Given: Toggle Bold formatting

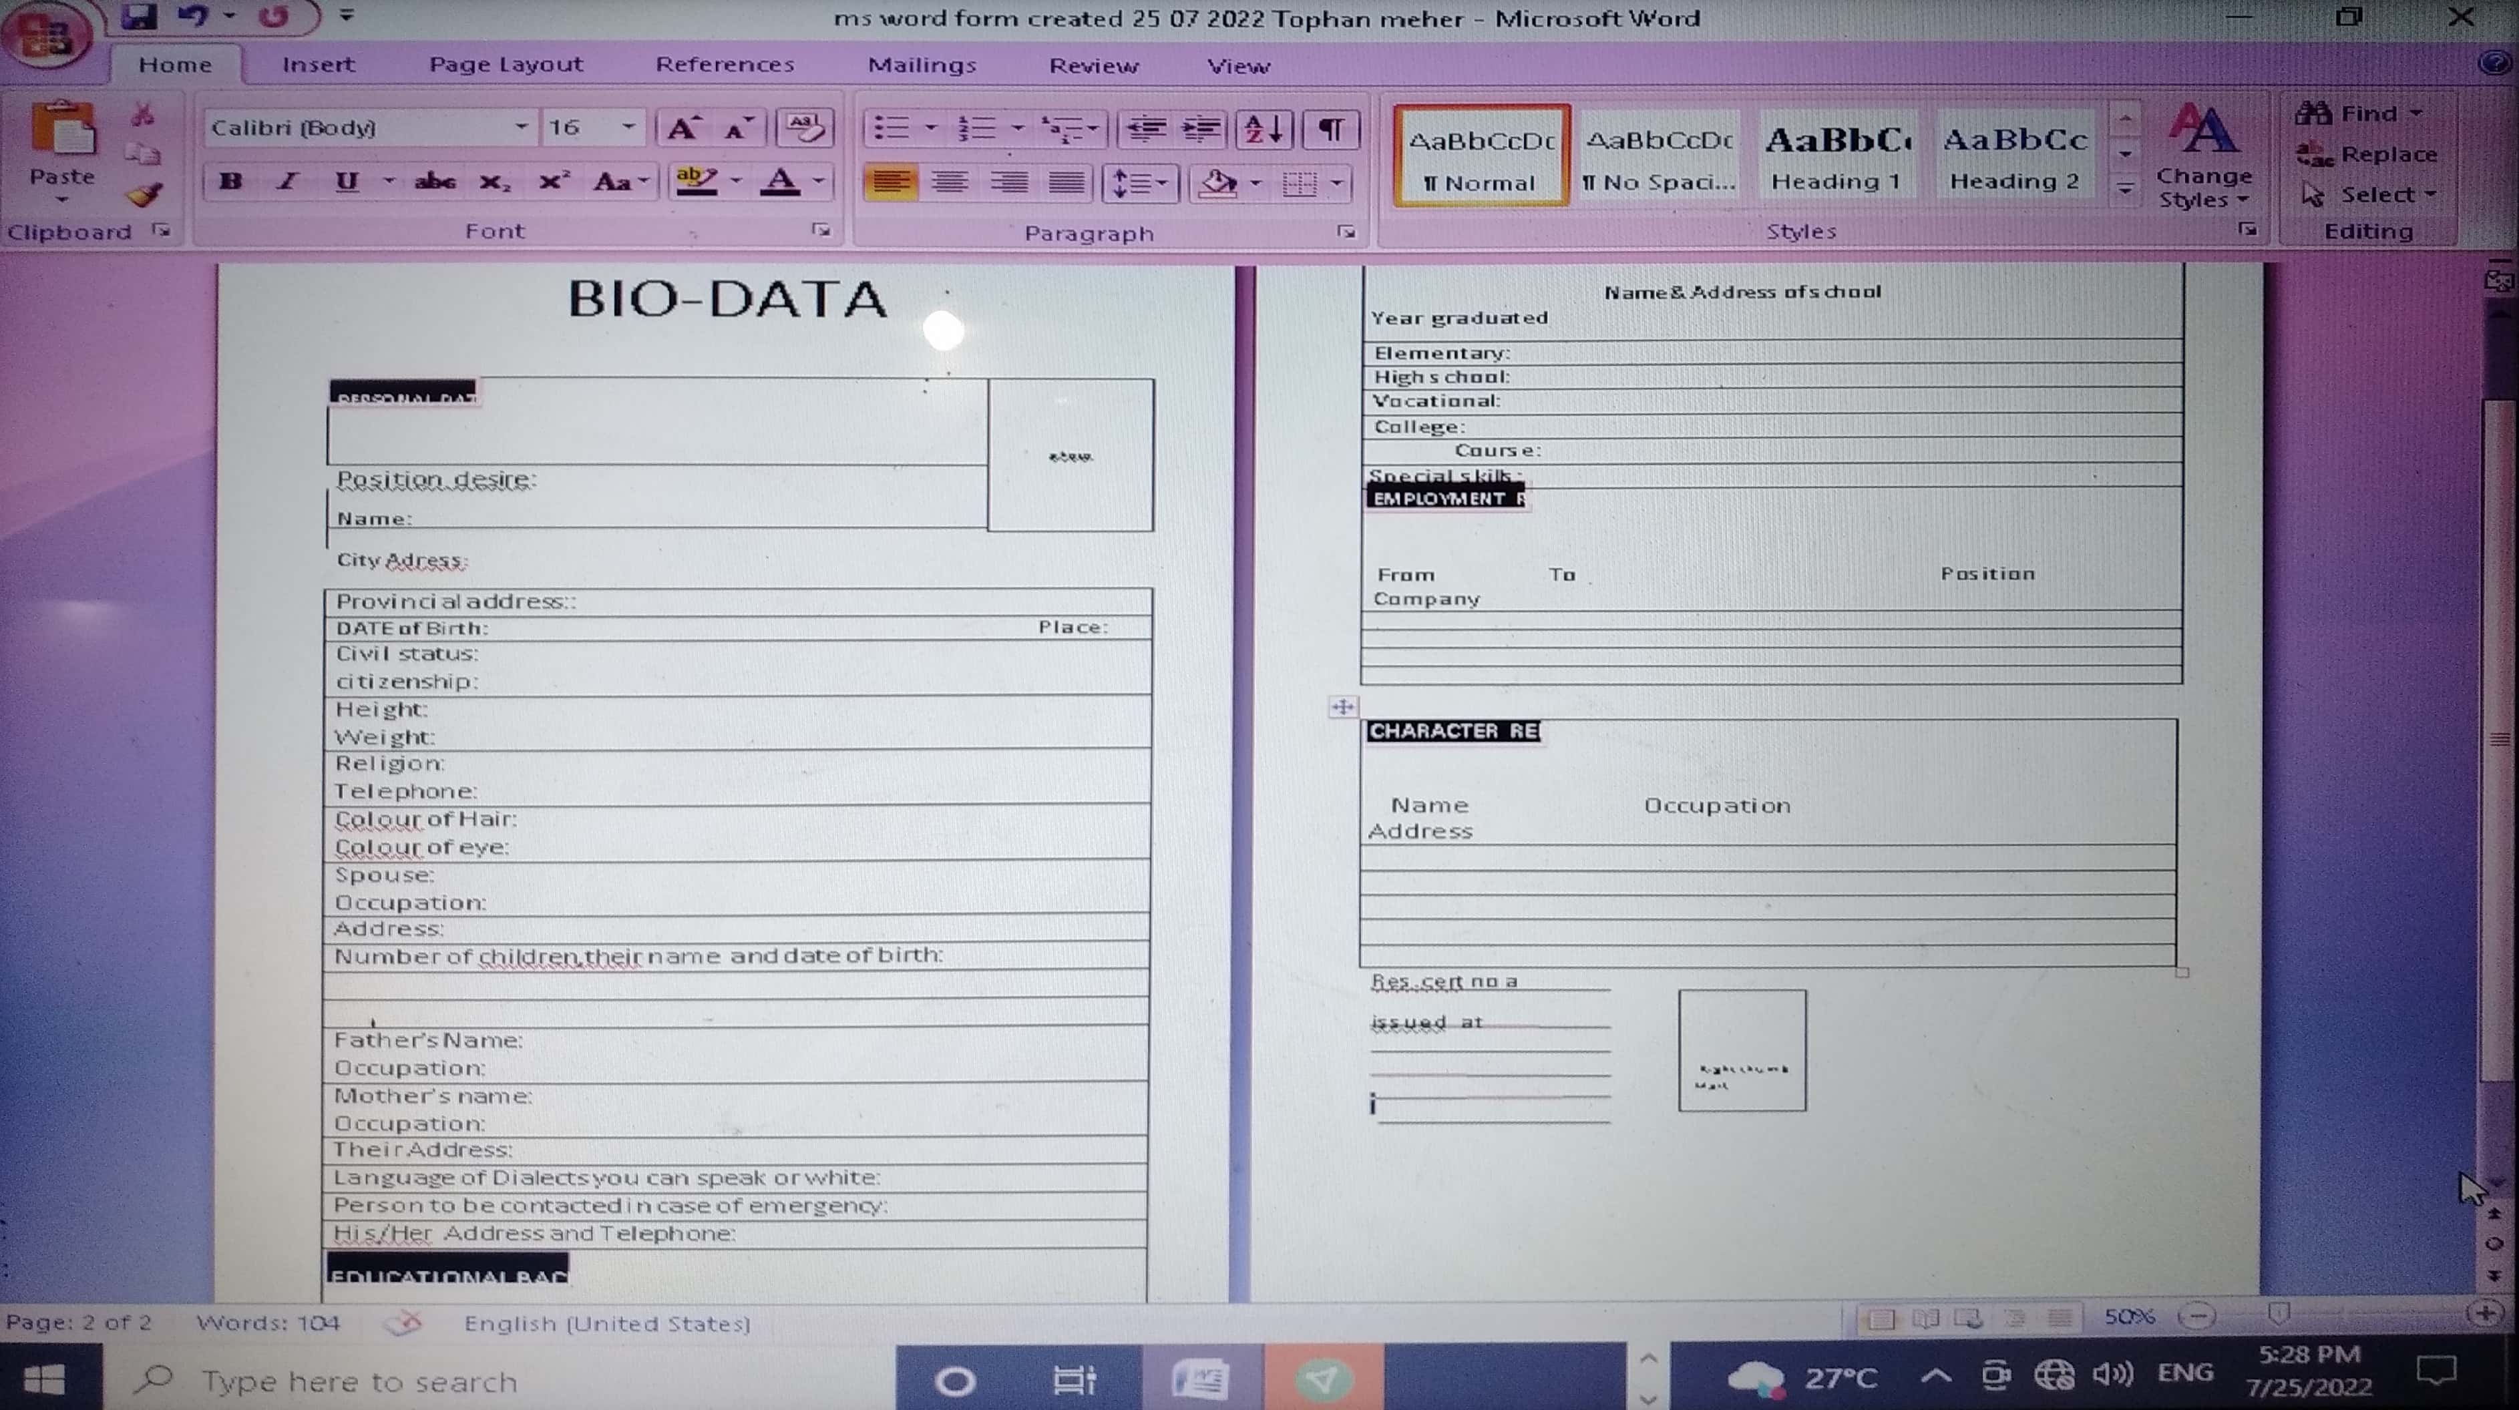Looking at the screenshot, I should (231, 182).
